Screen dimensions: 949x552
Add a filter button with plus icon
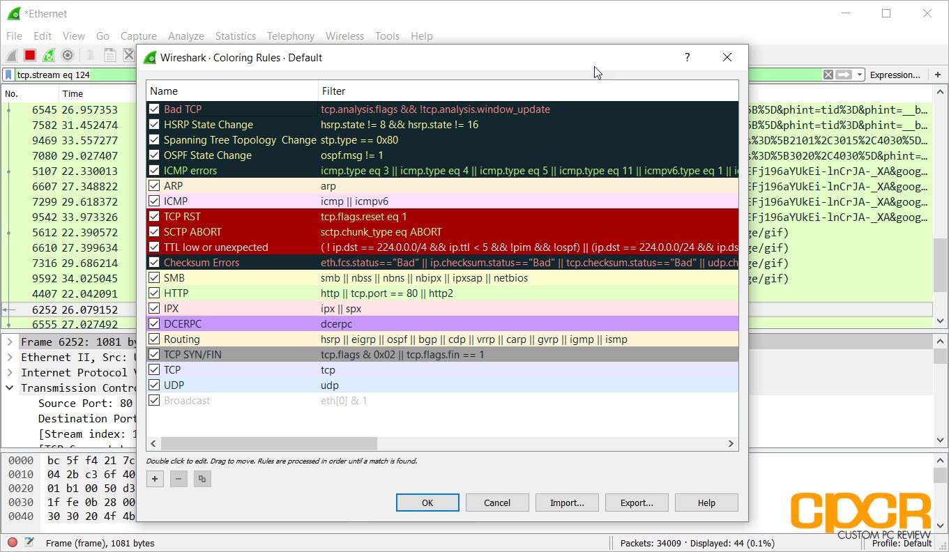pos(938,75)
